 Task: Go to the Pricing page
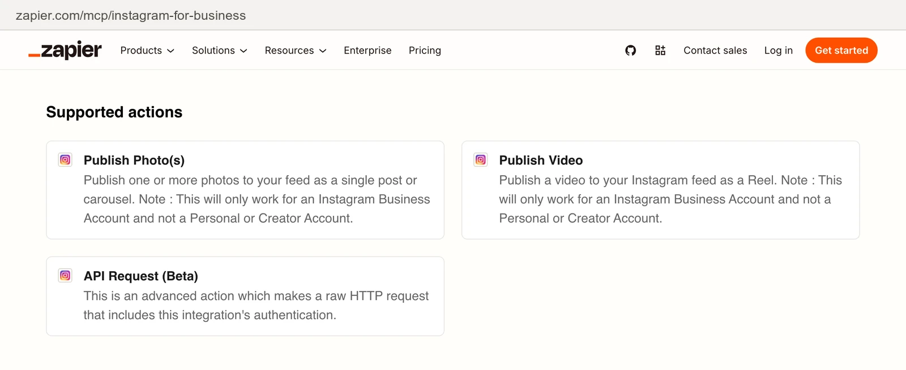click(x=425, y=50)
